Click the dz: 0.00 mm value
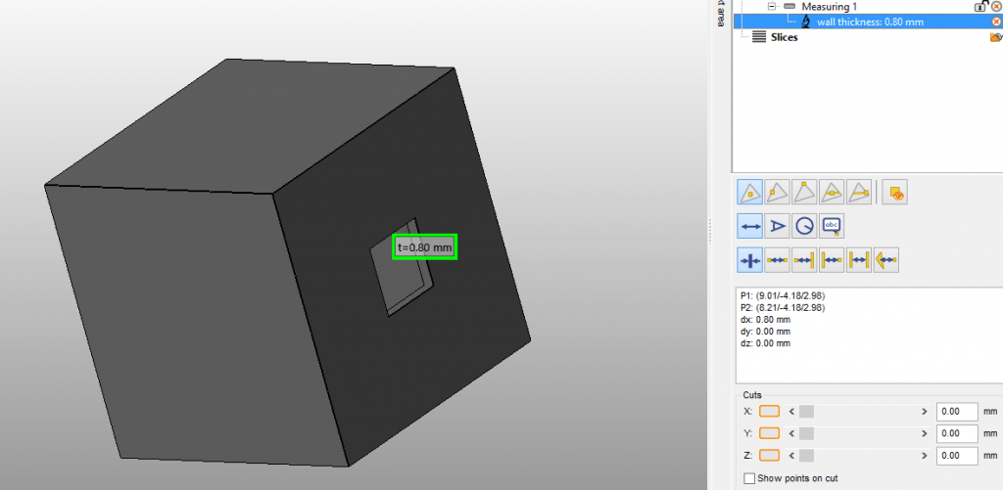The width and height of the screenshot is (1003, 490). pos(766,343)
